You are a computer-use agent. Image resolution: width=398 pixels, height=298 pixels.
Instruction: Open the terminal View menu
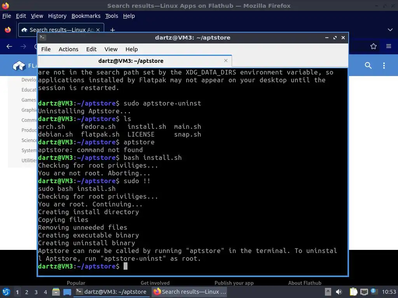click(x=111, y=49)
